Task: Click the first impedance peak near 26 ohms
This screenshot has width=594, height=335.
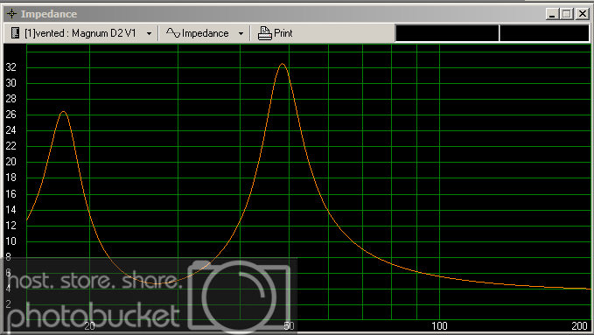Action: (x=63, y=112)
